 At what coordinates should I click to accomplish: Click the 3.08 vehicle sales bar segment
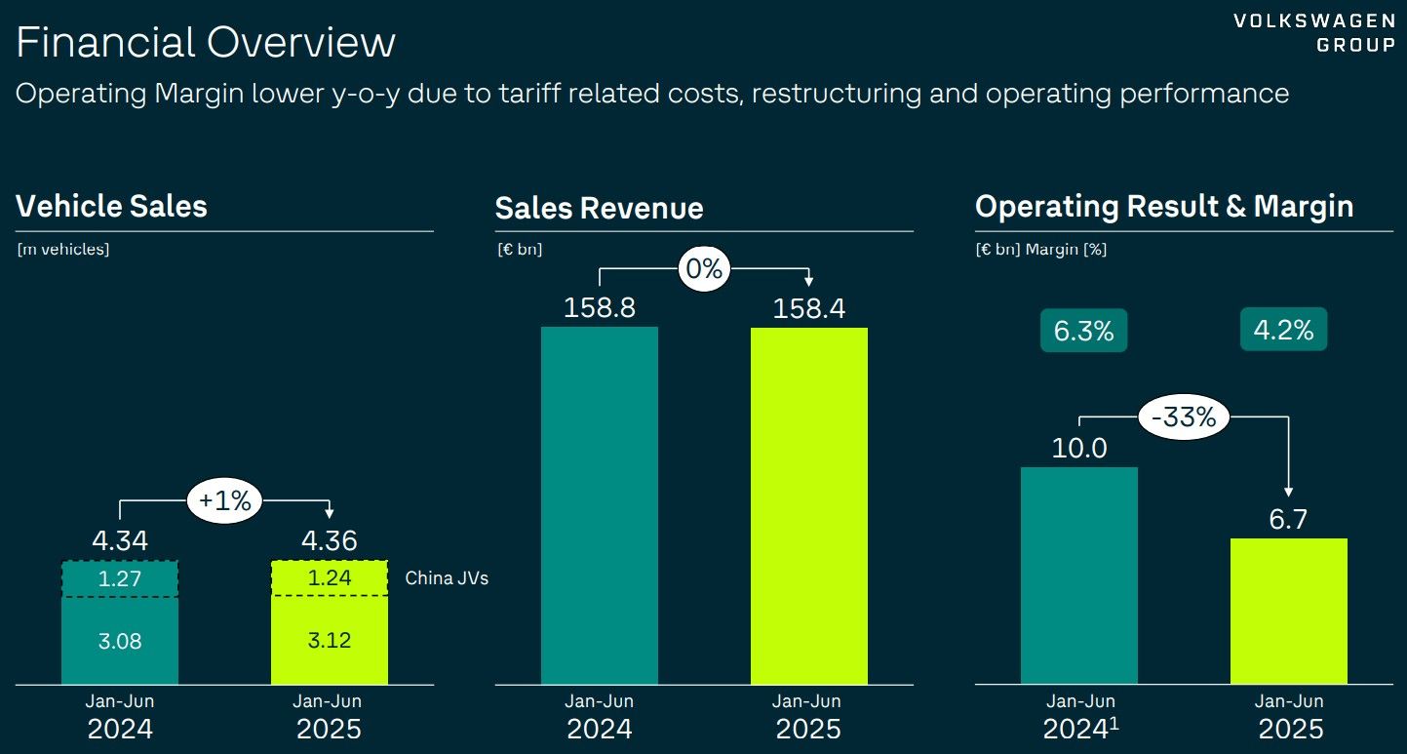[120, 641]
